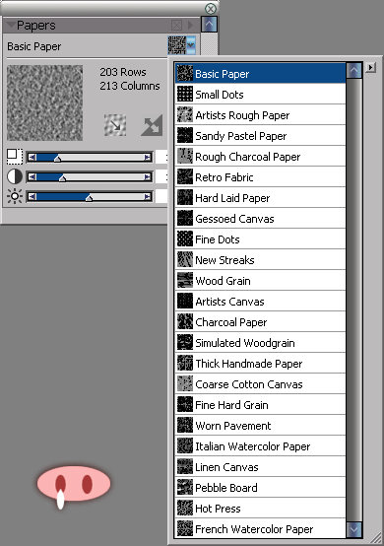Select the Wood Grain paper thumbnail icon
Viewport: 384px width, 546px height.
tap(185, 281)
